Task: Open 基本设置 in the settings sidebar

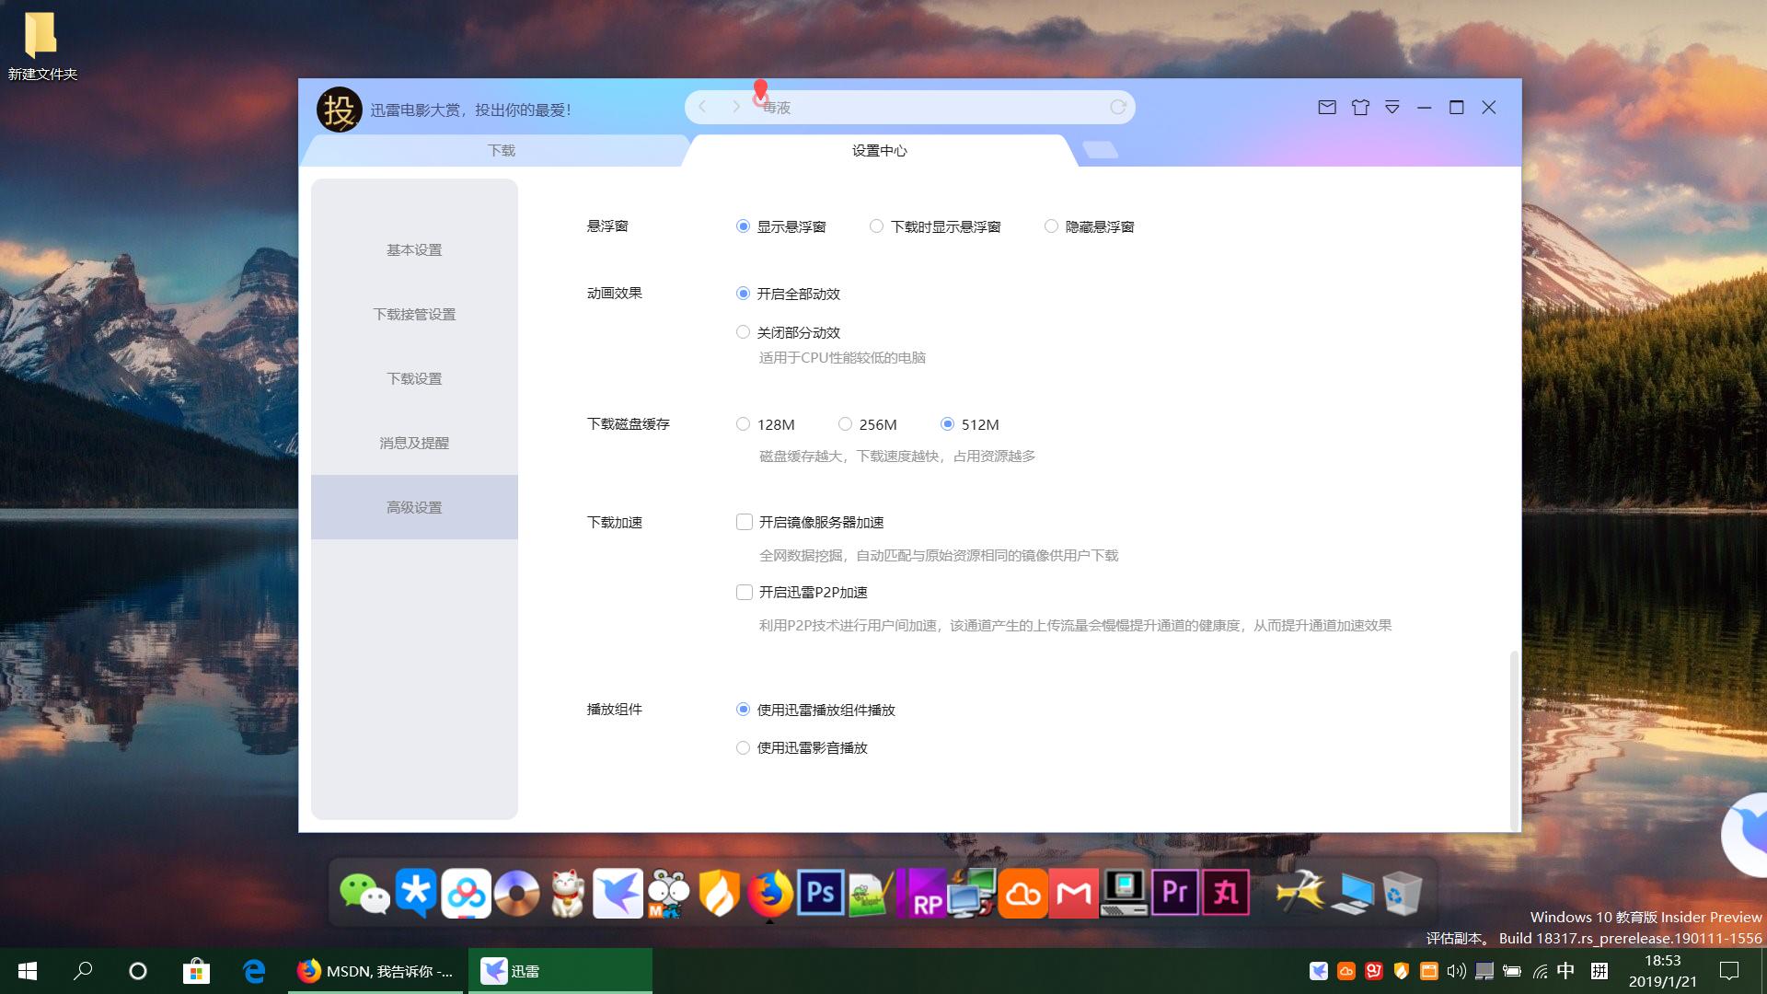Action: tap(414, 249)
